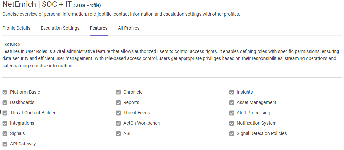Switch to Escalation Settings tab
This screenshot has height=150, width=344.
pos(60,28)
